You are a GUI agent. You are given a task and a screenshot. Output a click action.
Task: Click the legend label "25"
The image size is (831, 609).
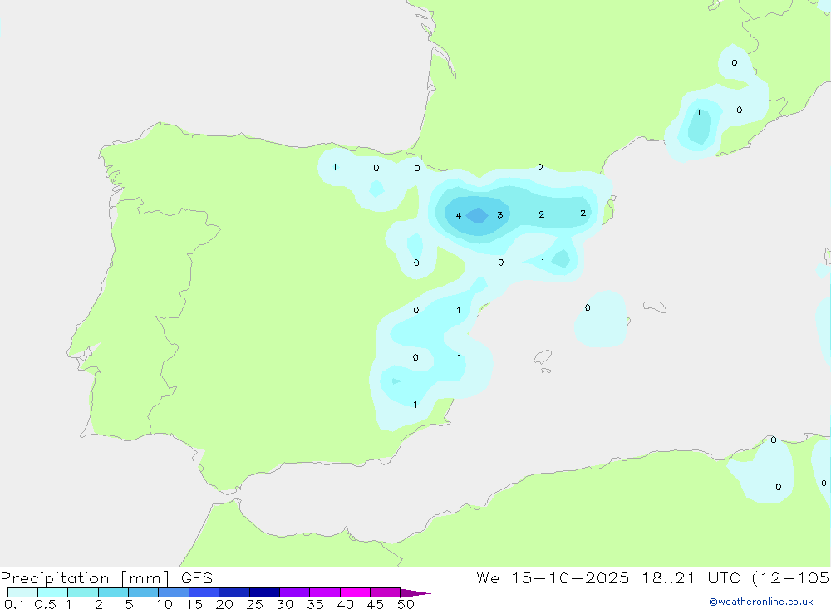pyautogui.click(x=254, y=604)
